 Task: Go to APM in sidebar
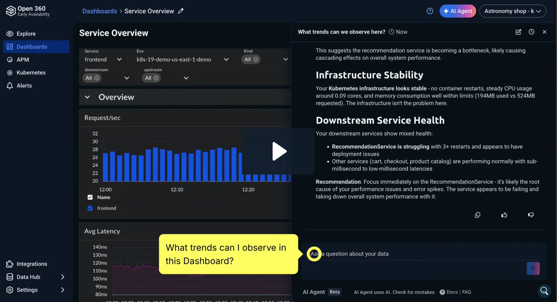(23, 60)
